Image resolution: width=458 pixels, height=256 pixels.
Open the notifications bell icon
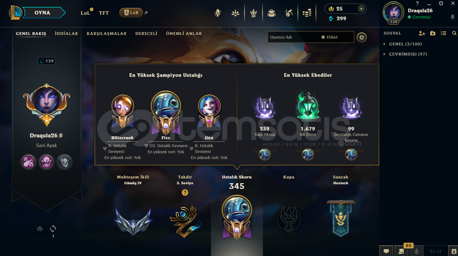[453, 17]
